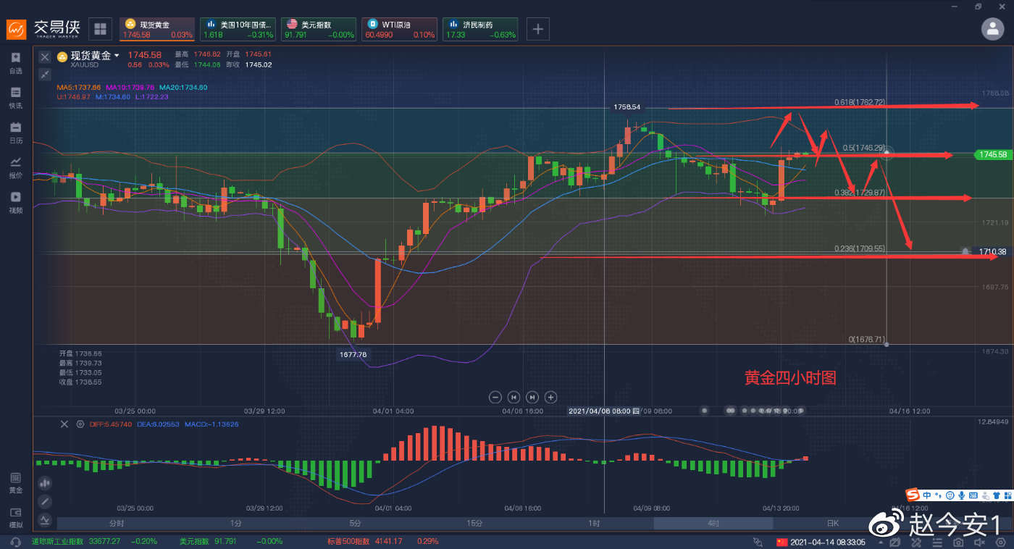
Task: Click the 2021/04/08 08:00 crosshair date label
Action: pyautogui.click(x=603, y=411)
